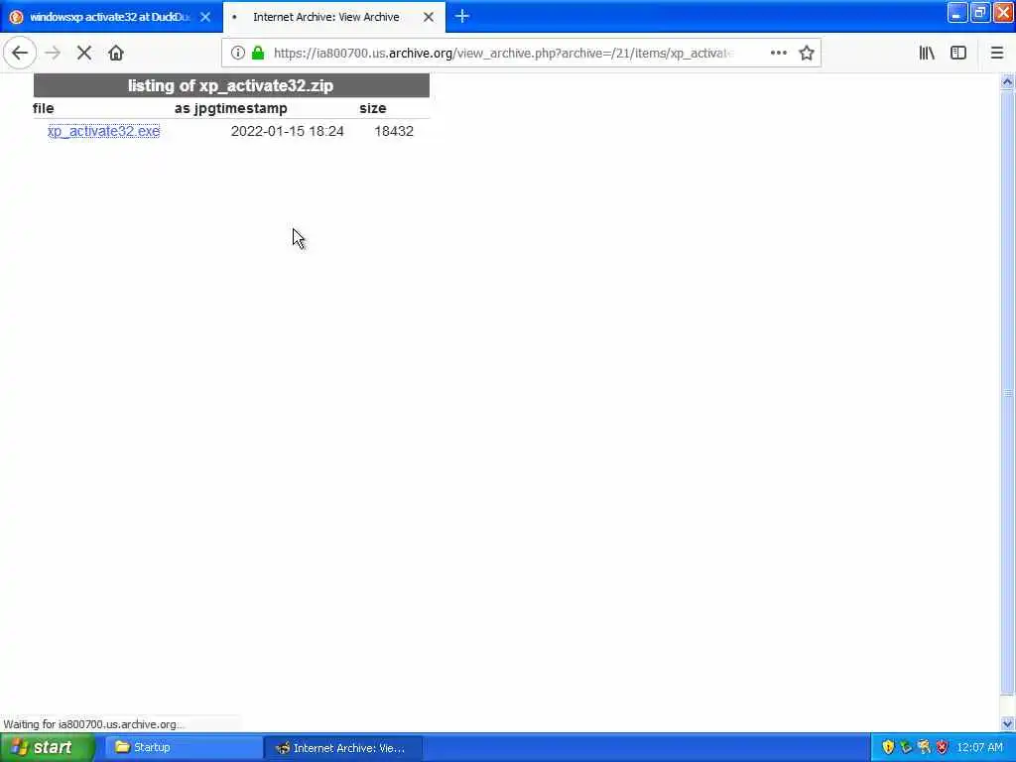Download the xp_activate32.exe link
The width and height of the screenshot is (1016, 762).
point(103,131)
